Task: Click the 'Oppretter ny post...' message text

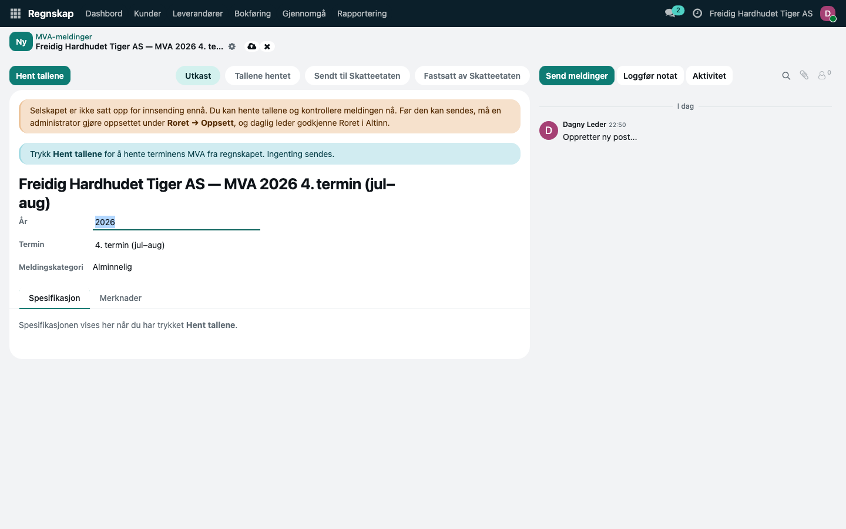Action: (x=600, y=137)
